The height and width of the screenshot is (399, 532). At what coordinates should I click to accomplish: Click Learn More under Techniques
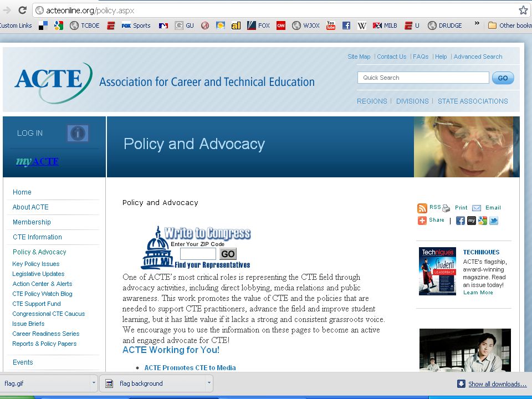(x=478, y=293)
